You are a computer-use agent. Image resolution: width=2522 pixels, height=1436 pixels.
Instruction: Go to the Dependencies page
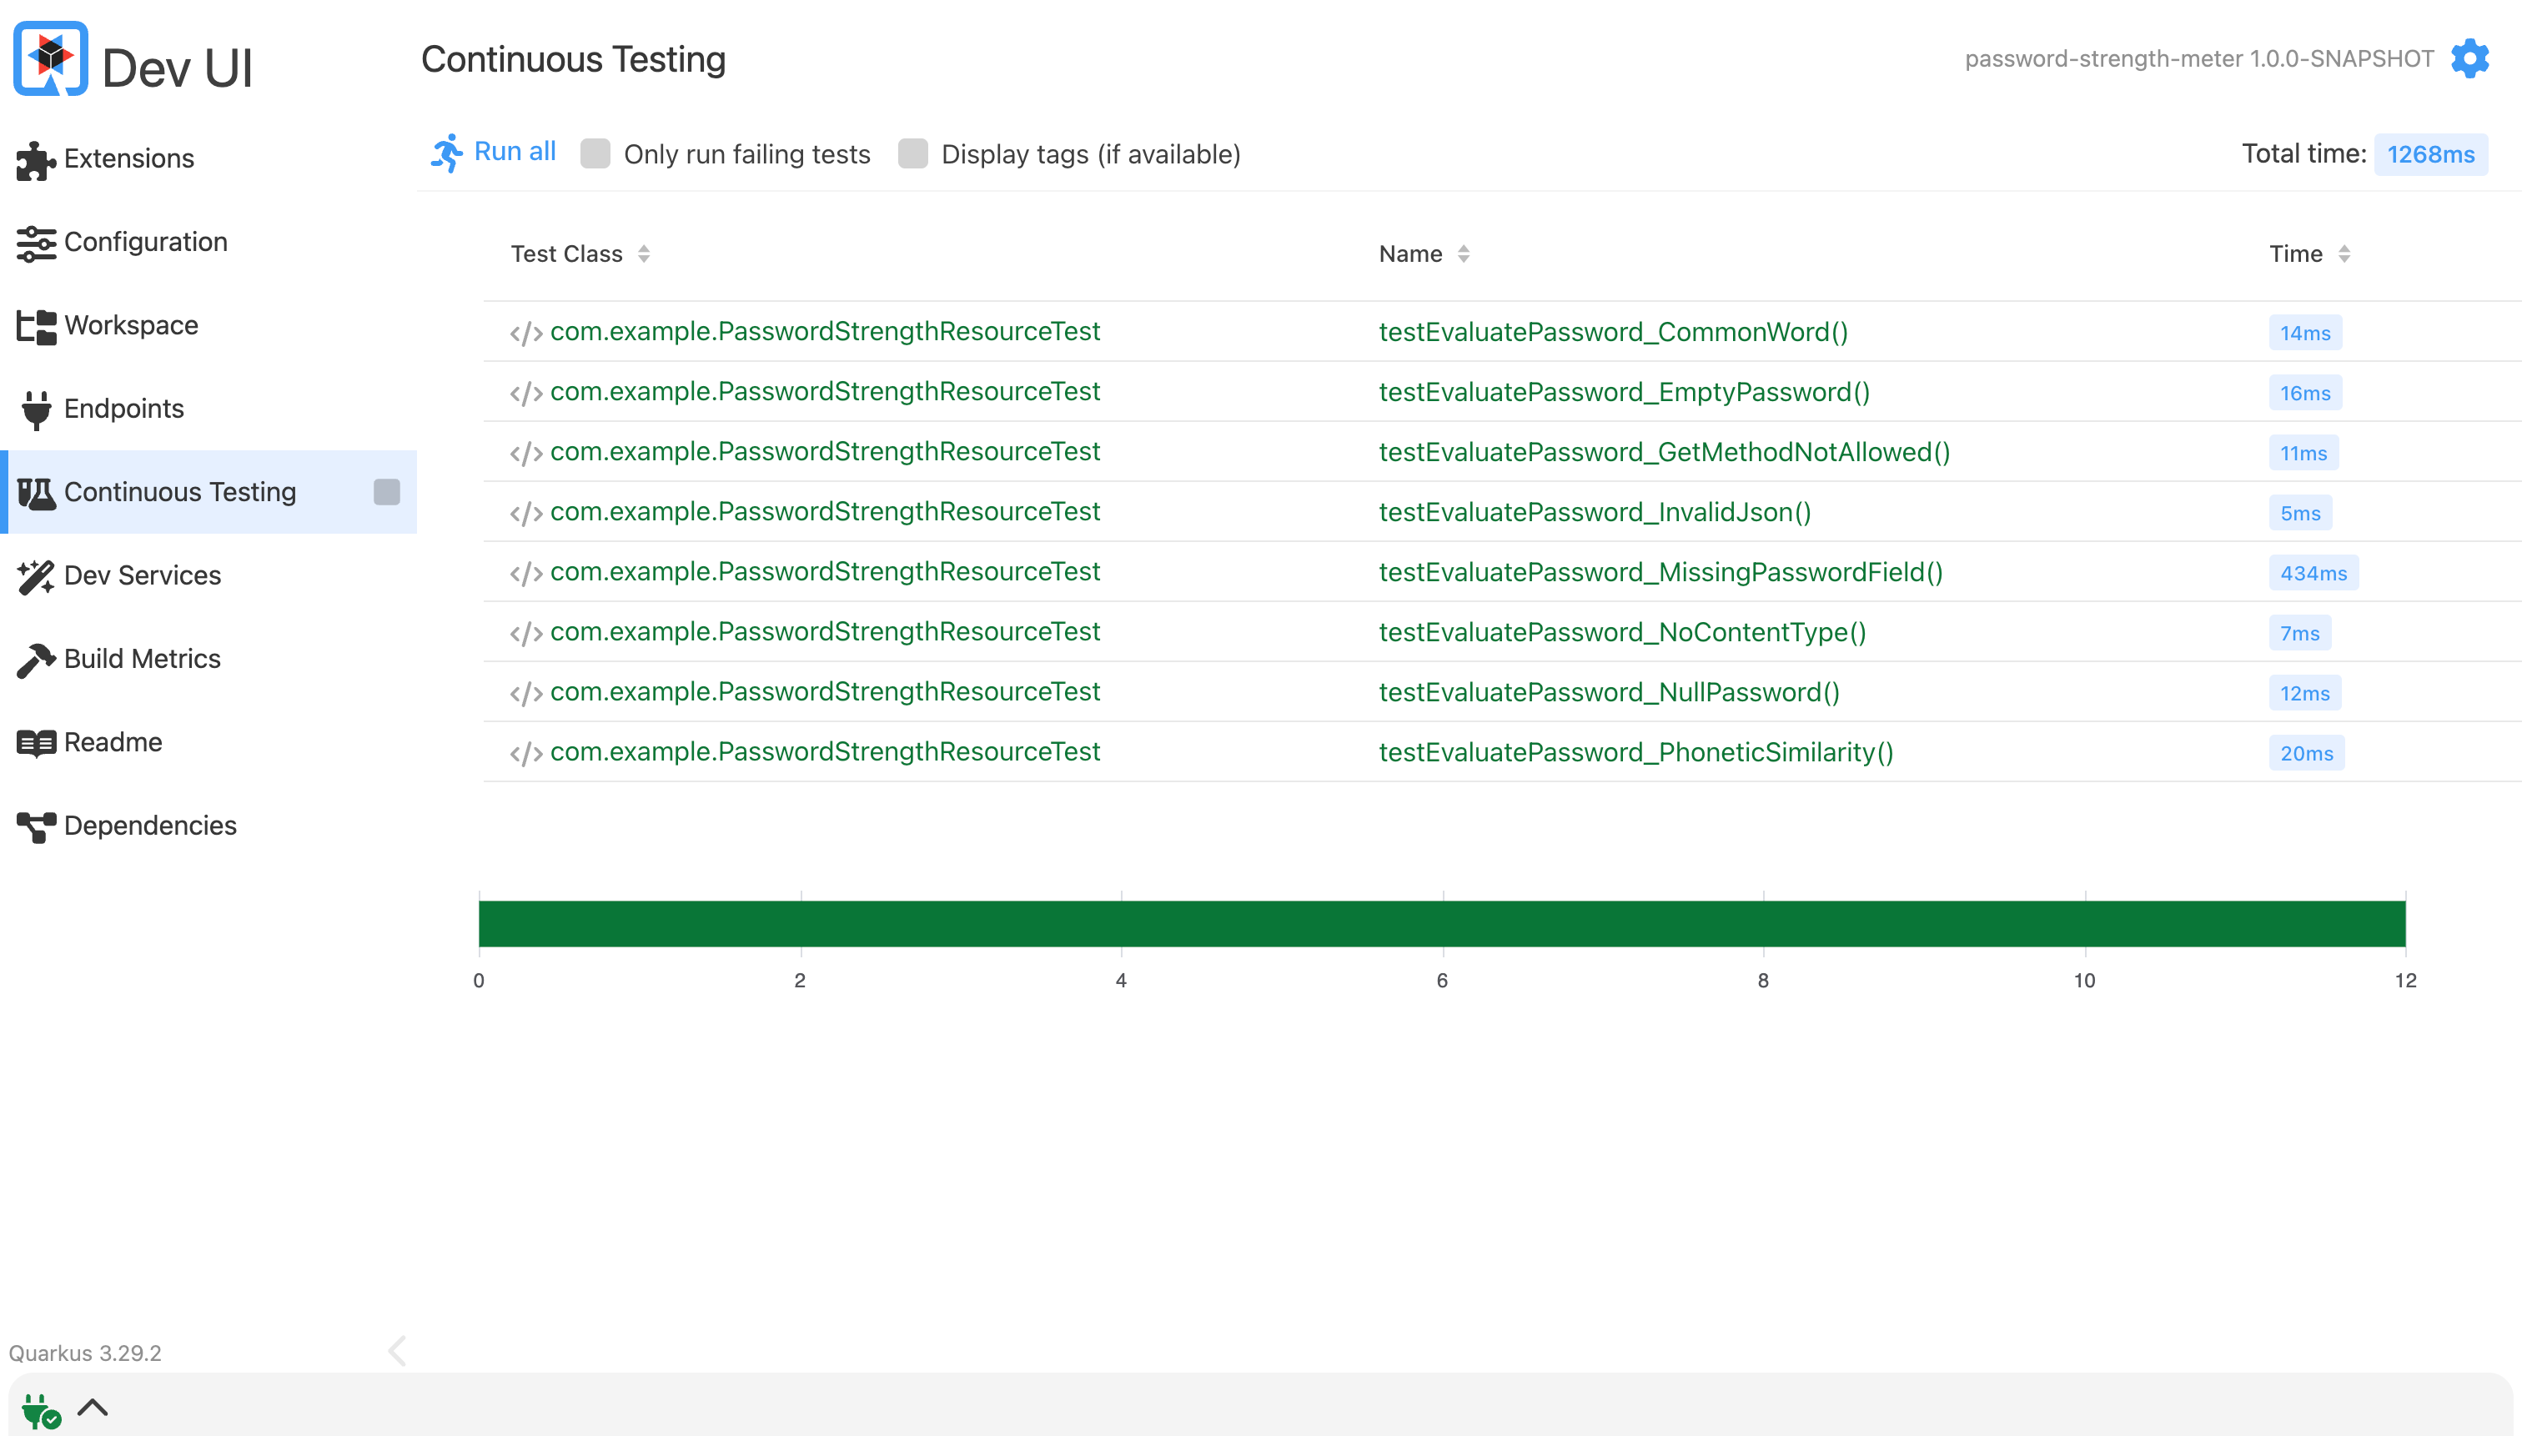pos(150,826)
